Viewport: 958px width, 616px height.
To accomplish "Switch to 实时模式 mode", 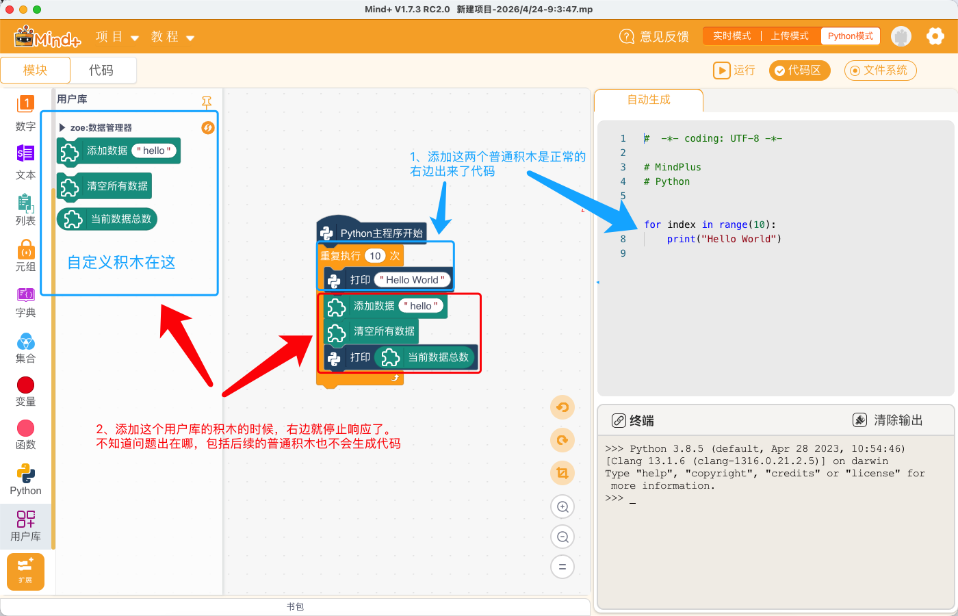I will coord(732,36).
